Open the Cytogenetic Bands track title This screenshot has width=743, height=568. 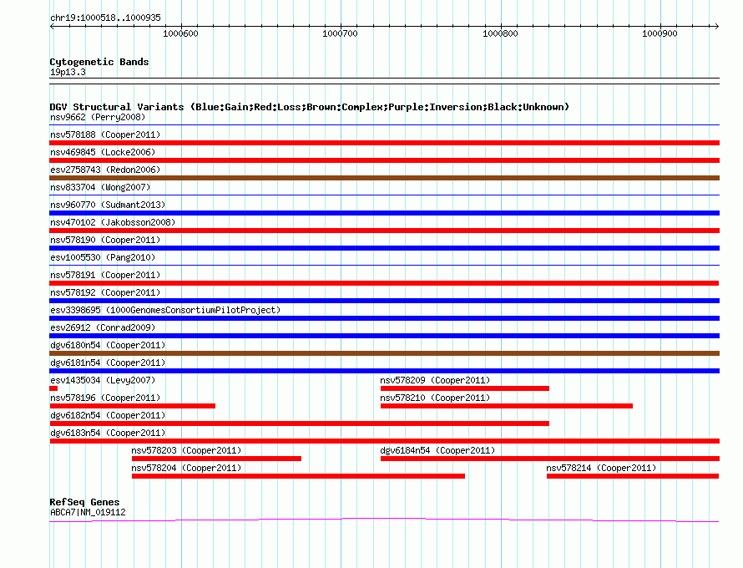pyautogui.click(x=99, y=62)
